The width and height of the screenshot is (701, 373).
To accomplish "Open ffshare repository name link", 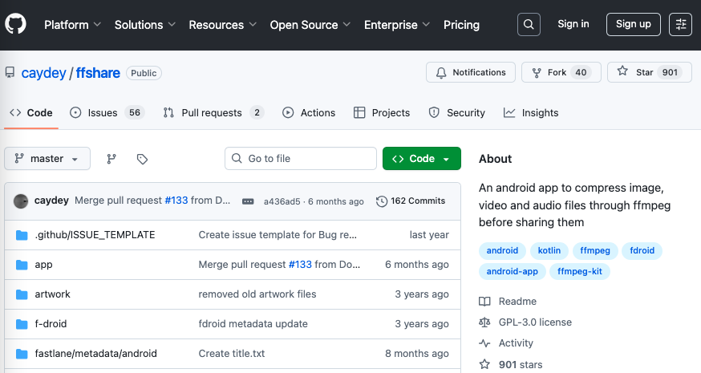I will pos(98,73).
